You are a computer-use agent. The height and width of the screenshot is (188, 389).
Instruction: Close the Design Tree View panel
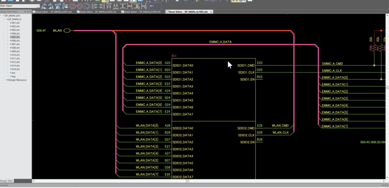(30, 12)
